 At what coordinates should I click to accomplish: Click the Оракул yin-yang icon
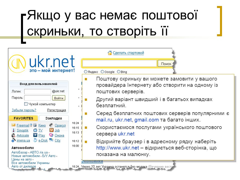pyautogui.click(x=51, y=125)
